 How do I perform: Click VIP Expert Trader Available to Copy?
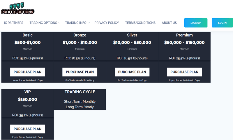[x=27, y=137]
